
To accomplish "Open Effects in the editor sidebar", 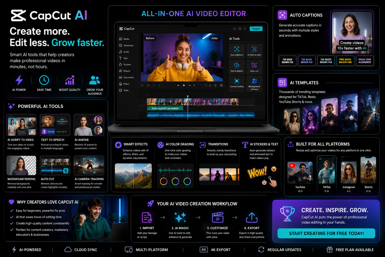I will click(x=125, y=71).
